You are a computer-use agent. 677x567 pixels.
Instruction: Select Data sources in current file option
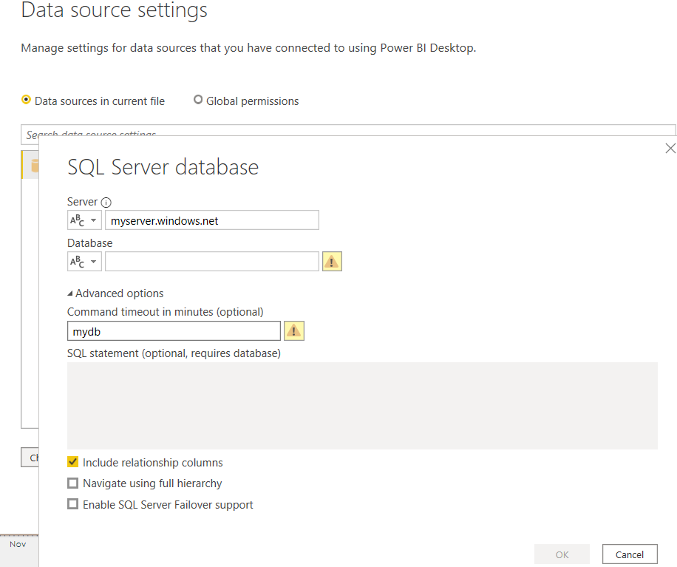27,101
